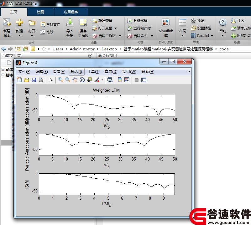Toggle the Zoom Out tool

(68, 80)
